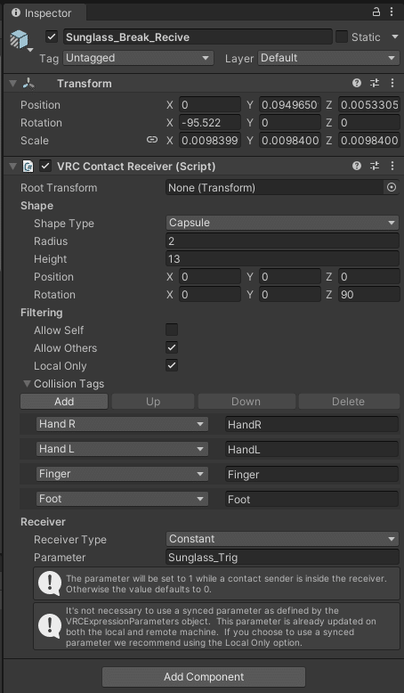The image size is (404, 693).
Task: Open VRC Contact Receiver help icon
Action: tap(357, 167)
